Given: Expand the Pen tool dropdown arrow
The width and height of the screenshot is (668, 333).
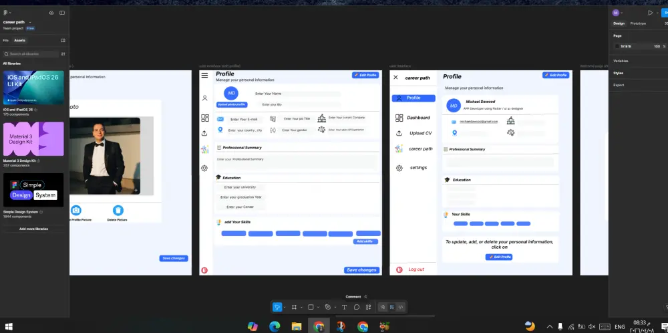Looking at the screenshot, I should coord(335,308).
